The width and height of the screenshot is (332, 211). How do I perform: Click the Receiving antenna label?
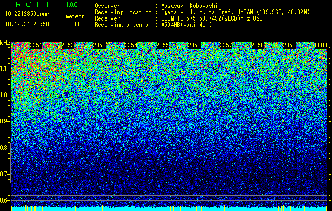[121, 25]
